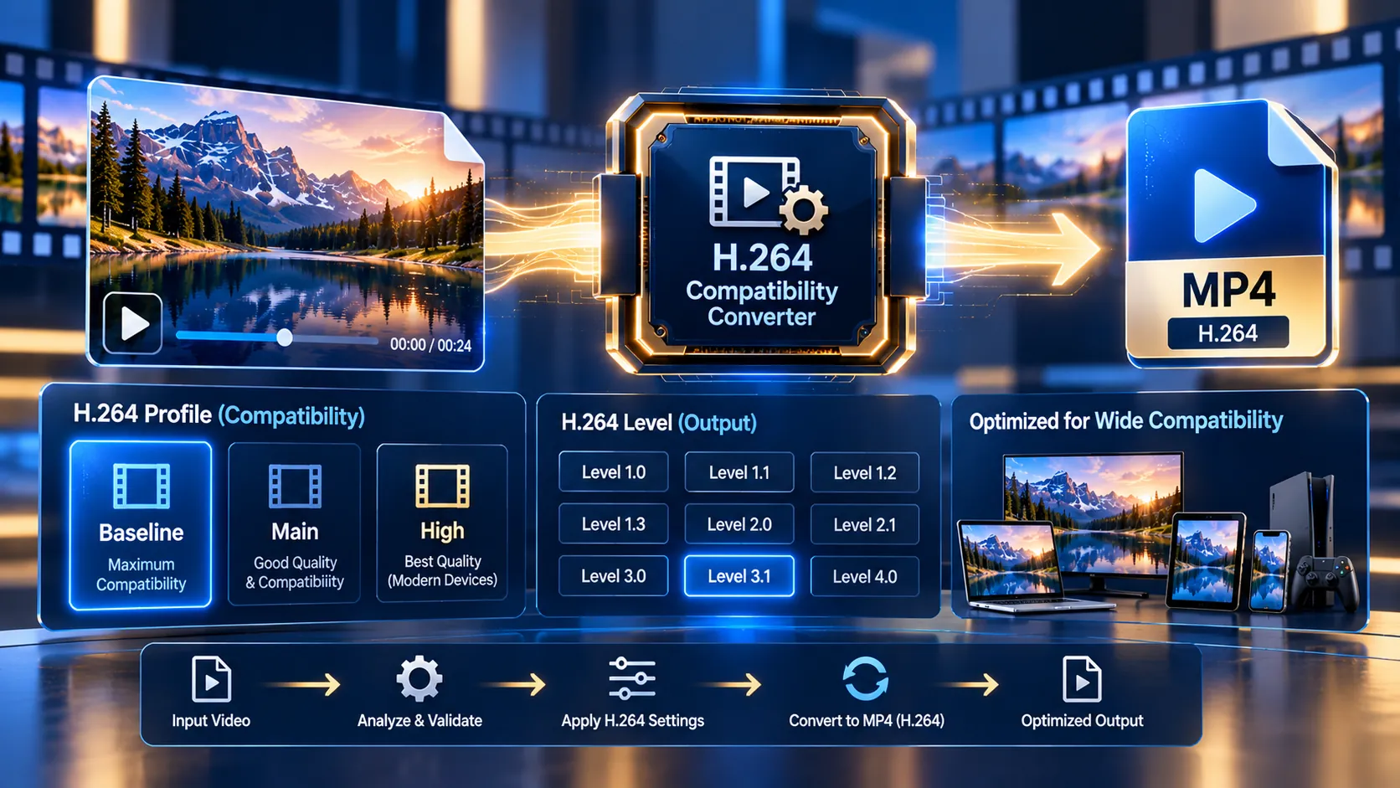Click the Apply H.264 Settings label

coord(632,720)
